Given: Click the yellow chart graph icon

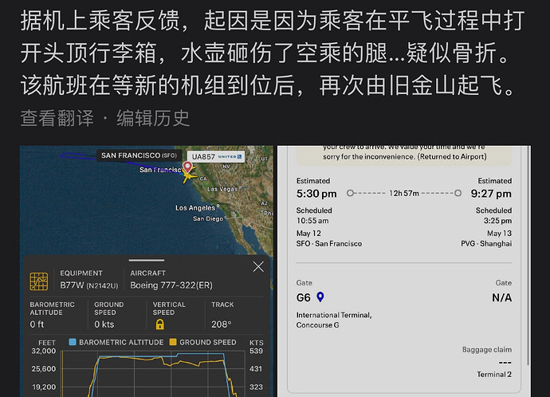Looking at the screenshot, I should [x=38, y=281].
